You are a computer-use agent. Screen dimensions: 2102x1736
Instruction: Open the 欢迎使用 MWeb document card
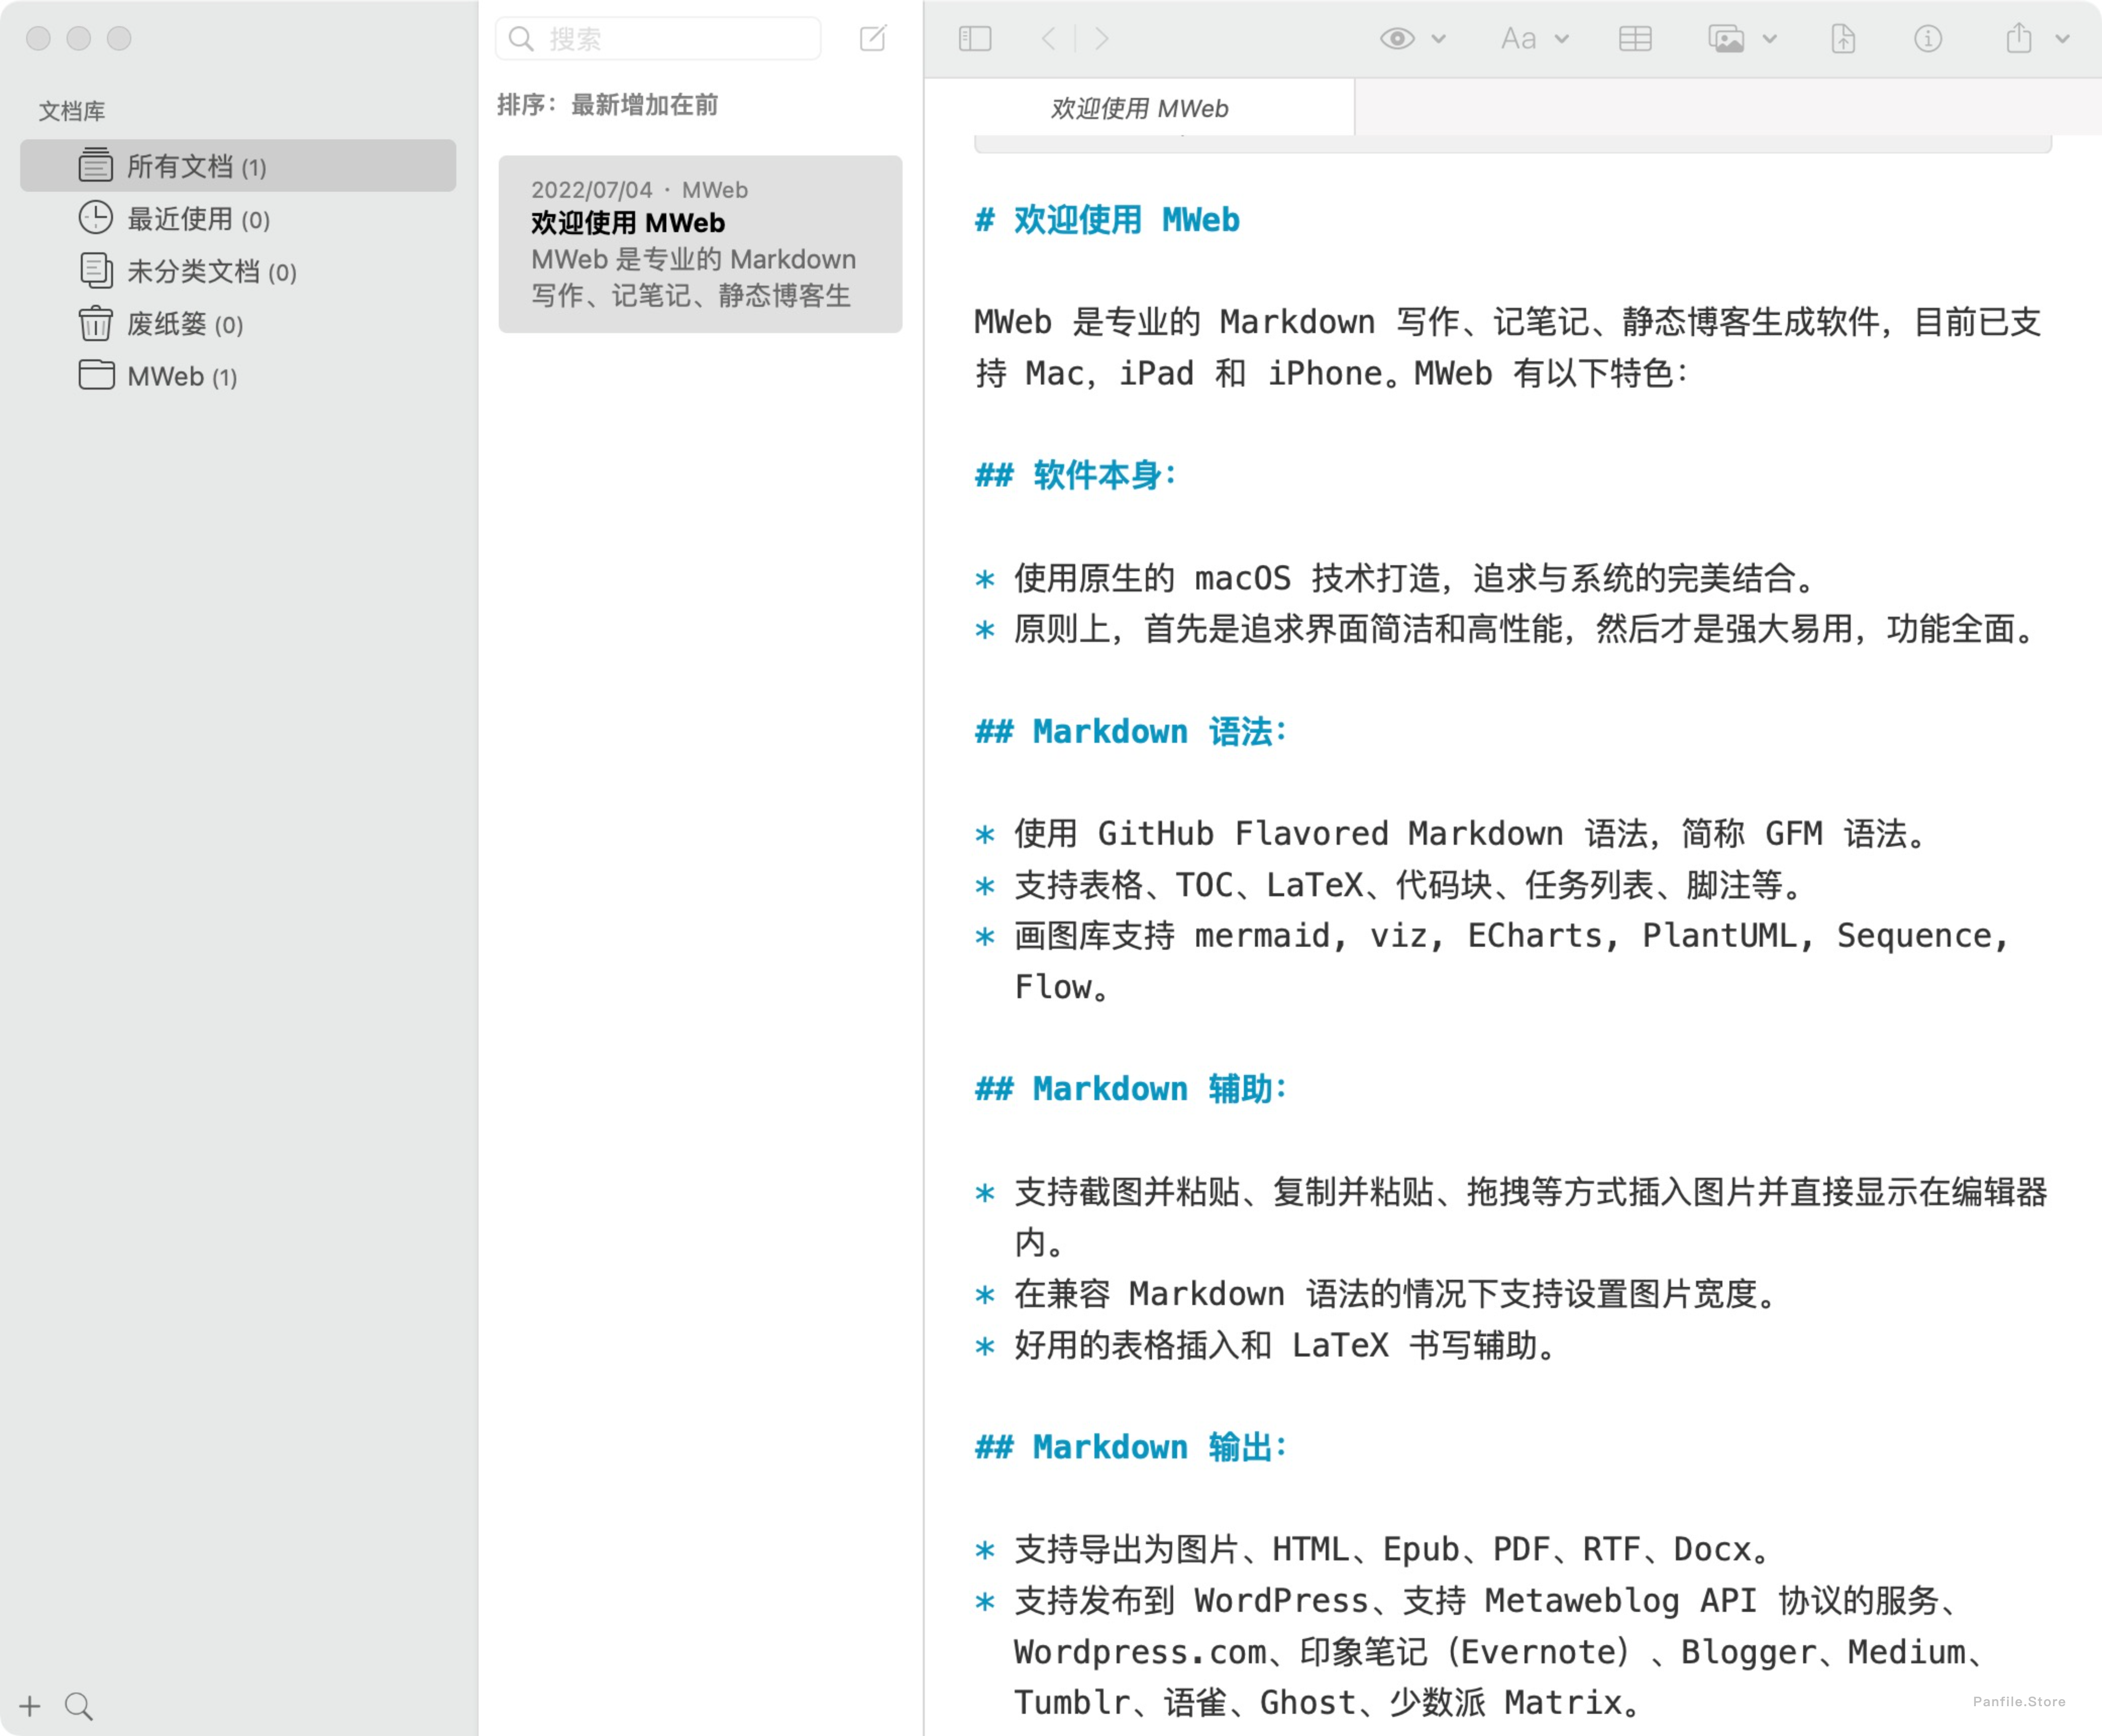tap(700, 243)
